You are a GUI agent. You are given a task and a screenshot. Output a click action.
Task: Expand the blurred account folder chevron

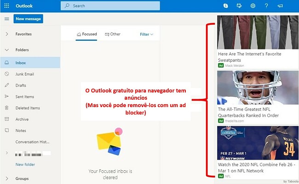[x=7, y=153]
